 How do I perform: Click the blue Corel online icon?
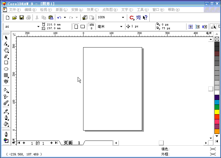pos(138,17)
